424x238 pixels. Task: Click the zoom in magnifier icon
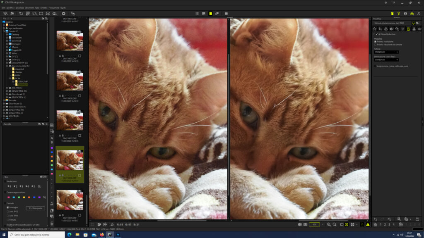coord(329,224)
